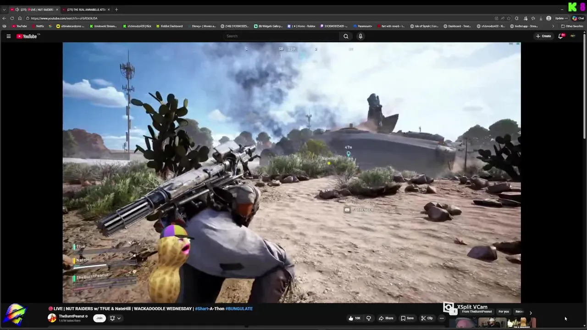Open the more actions ellipsis under the video
This screenshot has width=587, height=330.
coord(442,318)
